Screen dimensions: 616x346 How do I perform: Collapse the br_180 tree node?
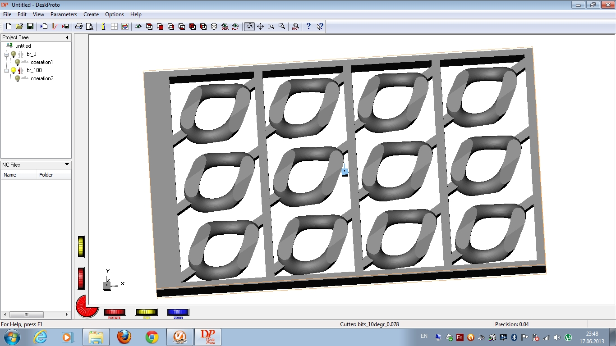tap(7, 70)
